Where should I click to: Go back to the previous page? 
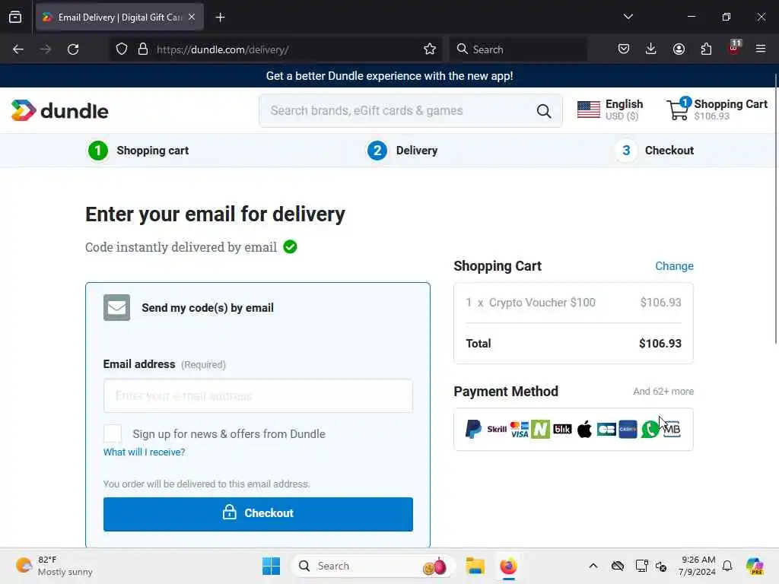point(18,49)
